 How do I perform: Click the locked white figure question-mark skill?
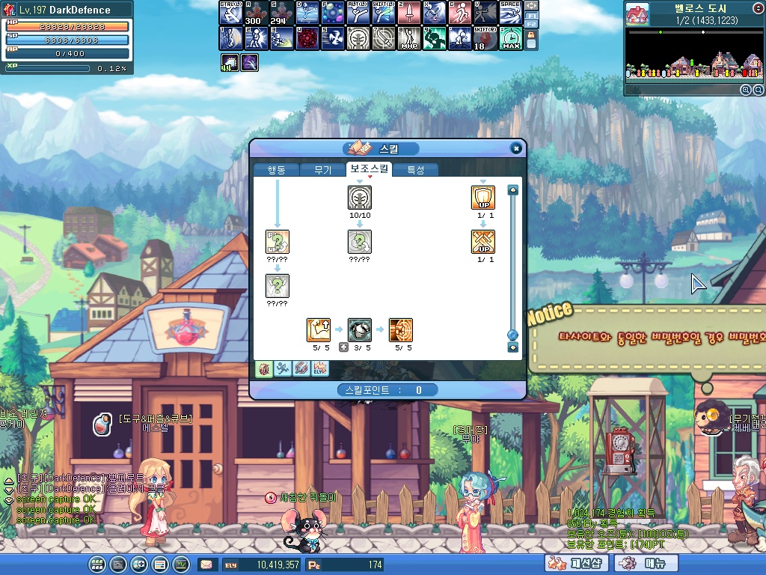[278, 286]
